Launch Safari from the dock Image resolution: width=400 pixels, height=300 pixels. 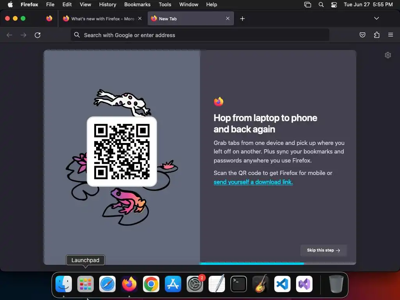(x=107, y=284)
